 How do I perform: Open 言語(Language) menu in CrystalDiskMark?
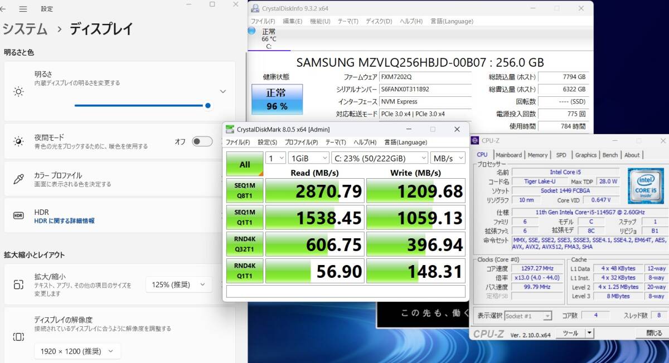coord(405,142)
